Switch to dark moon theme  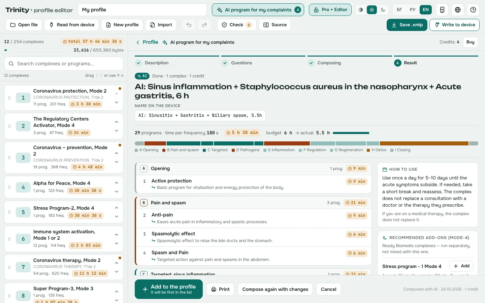point(383,10)
